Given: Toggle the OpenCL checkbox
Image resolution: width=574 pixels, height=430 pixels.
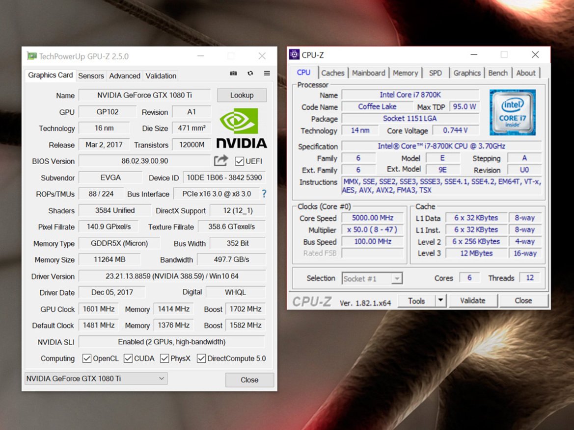Looking at the screenshot, I should pyautogui.click(x=87, y=358).
